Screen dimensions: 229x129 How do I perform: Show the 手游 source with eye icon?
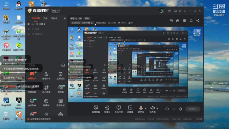click(x=29, y=29)
